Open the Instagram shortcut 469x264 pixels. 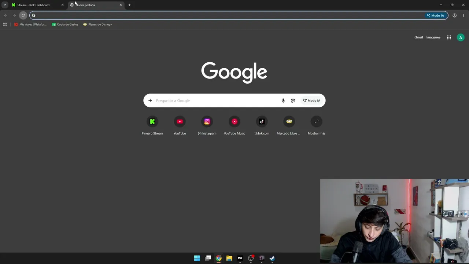(x=207, y=125)
